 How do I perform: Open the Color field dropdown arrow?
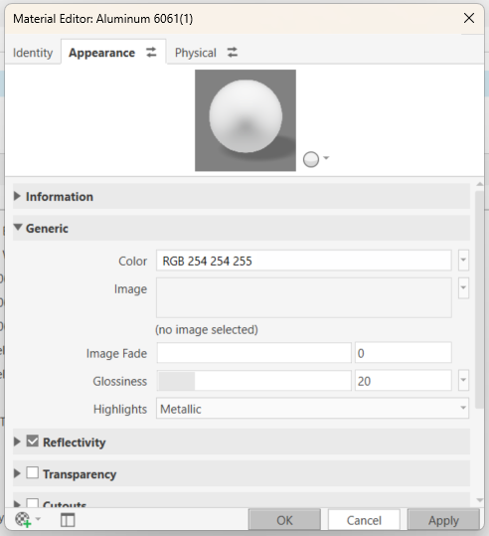click(463, 261)
